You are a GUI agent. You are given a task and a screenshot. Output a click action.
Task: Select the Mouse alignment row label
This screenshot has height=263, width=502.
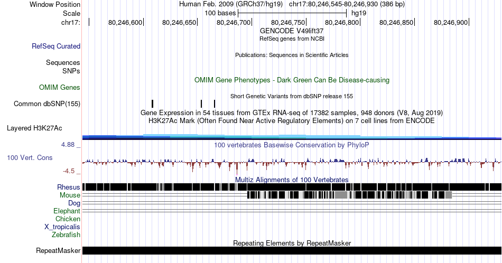pos(70,195)
